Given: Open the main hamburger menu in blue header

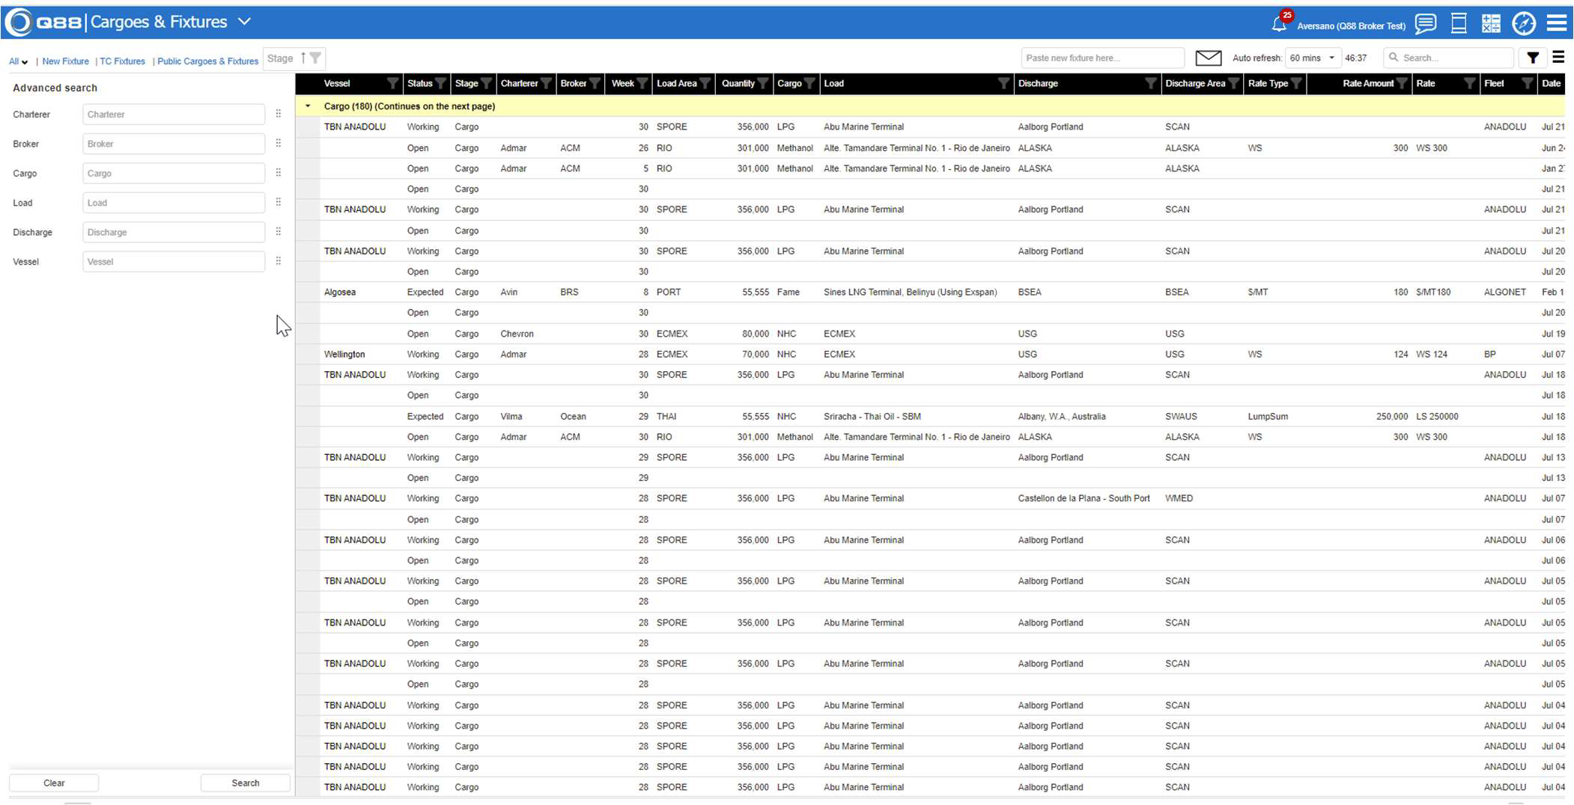Looking at the screenshot, I should [1557, 23].
